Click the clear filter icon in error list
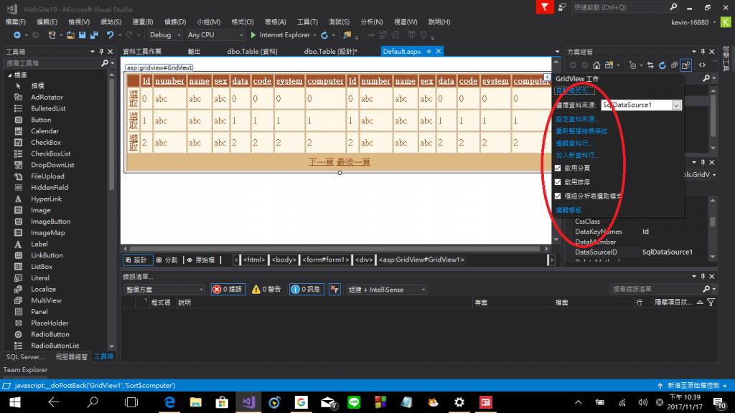Image resolution: width=735 pixels, height=413 pixels. tap(334, 290)
